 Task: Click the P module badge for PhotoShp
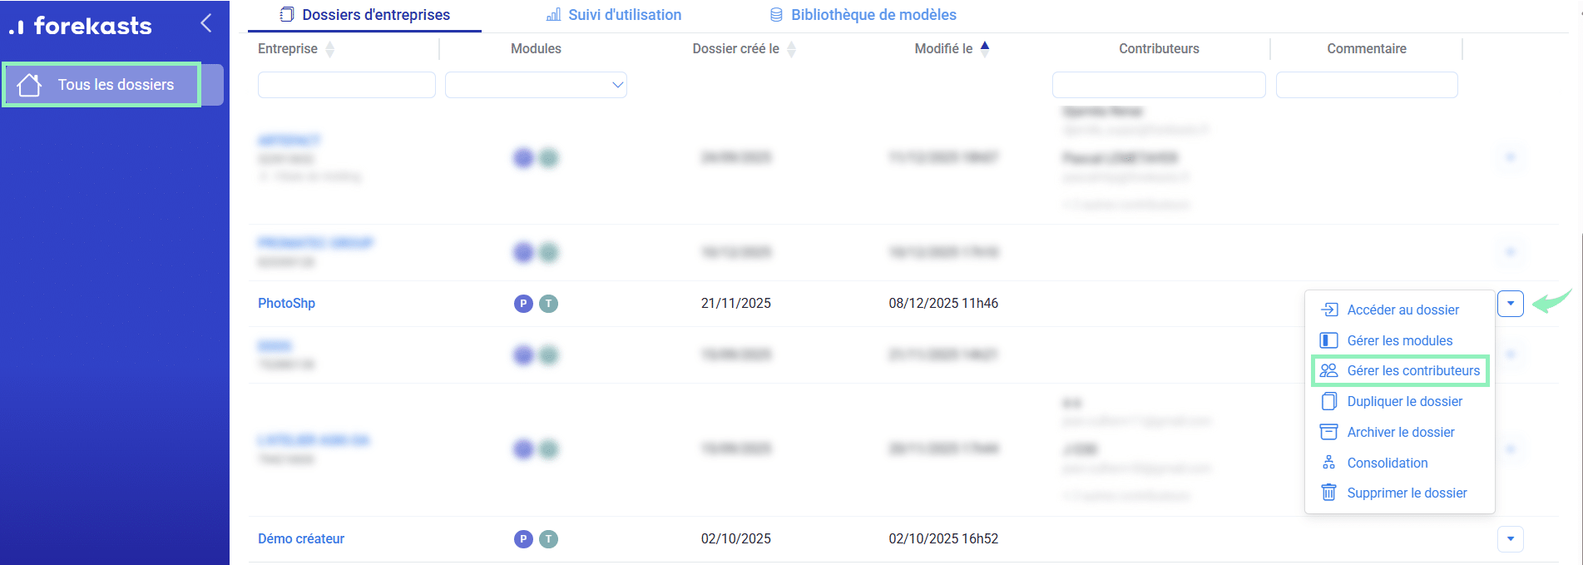tap(523, 304)
